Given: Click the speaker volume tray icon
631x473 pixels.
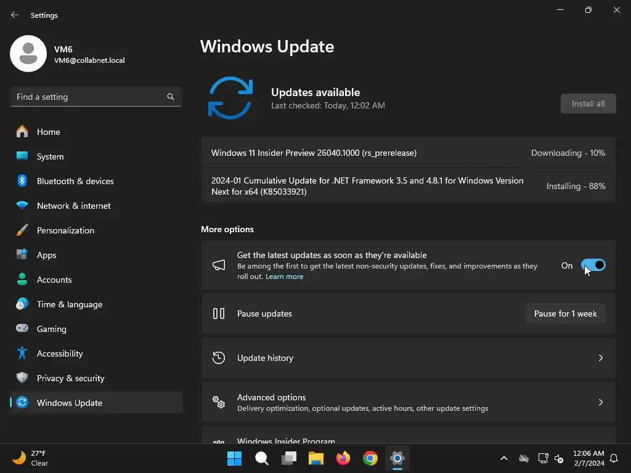Looking at the screenshot, I should 559,458.
